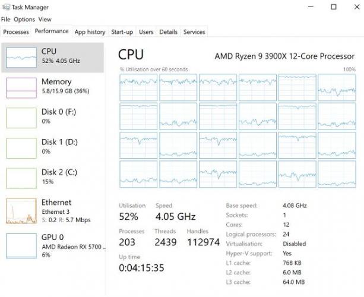Open Disk 1 (D:) graph icon
The image size is (364, 297).
pyautogui.click(x=21, y=147)
